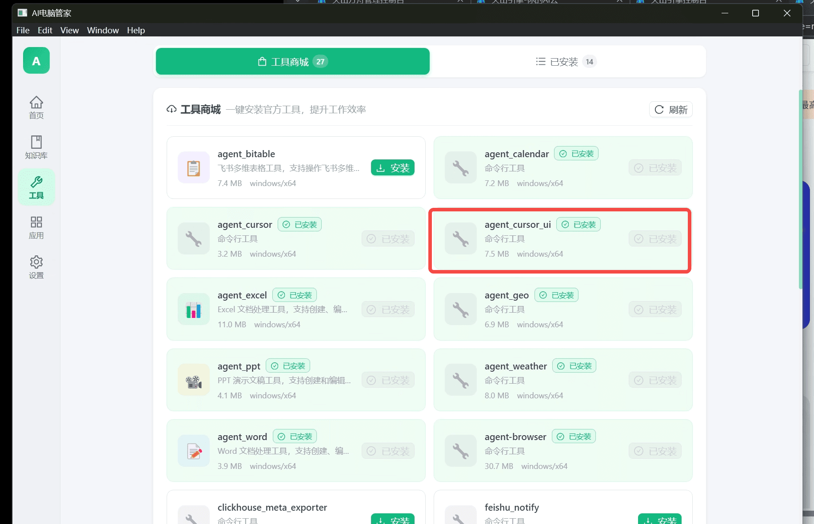Click the agent_ppt projector icon
The width and height of the screenshot is (814, 524).
point(193,380)
